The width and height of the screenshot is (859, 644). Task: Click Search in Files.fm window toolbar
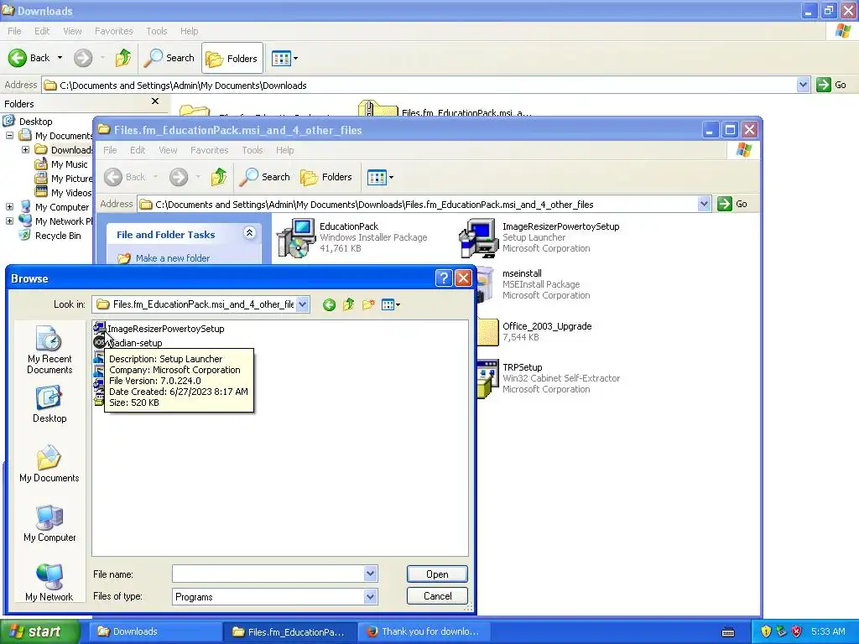click(x=264, y=177)
